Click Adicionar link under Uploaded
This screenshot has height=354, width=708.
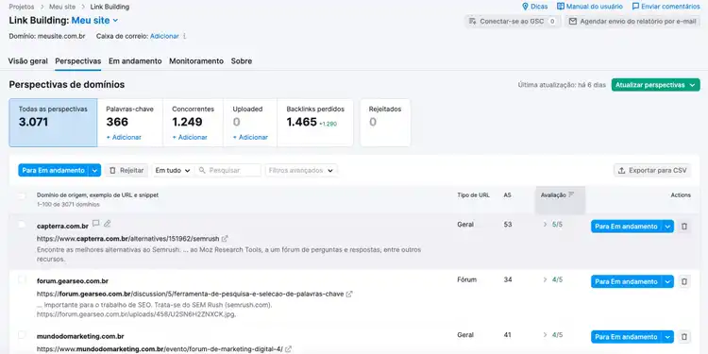coord(250,137)
